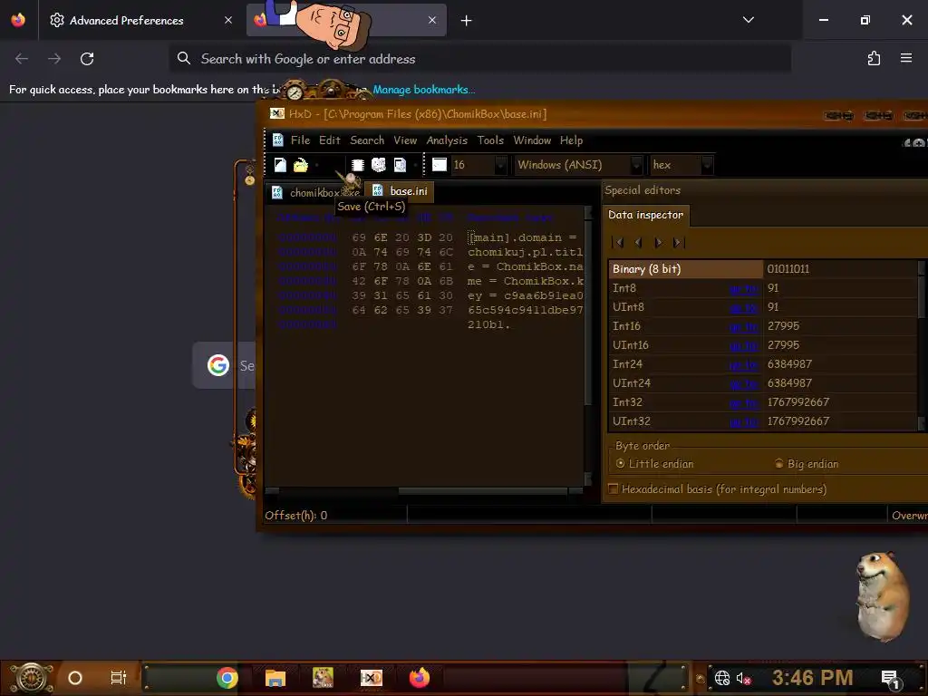Go back in Firefox

click(x=22, y=59)
